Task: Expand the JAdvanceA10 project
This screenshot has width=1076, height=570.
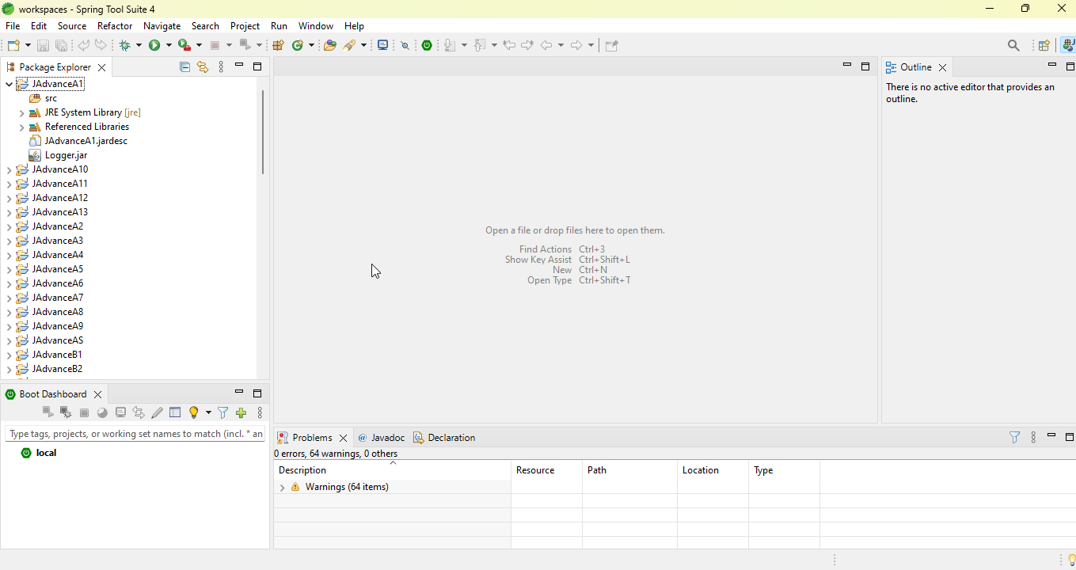Action: (x=10, y=170)
